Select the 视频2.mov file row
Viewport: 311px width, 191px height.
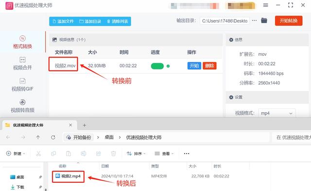[x=136, y=66]
